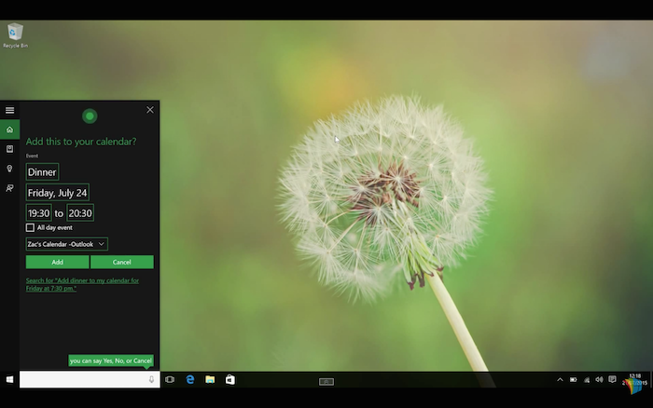Viewport: 653px width, 408px height.
Task: Expand Zac's Calendar - Outlook dropdown
Action: [67, 244]
